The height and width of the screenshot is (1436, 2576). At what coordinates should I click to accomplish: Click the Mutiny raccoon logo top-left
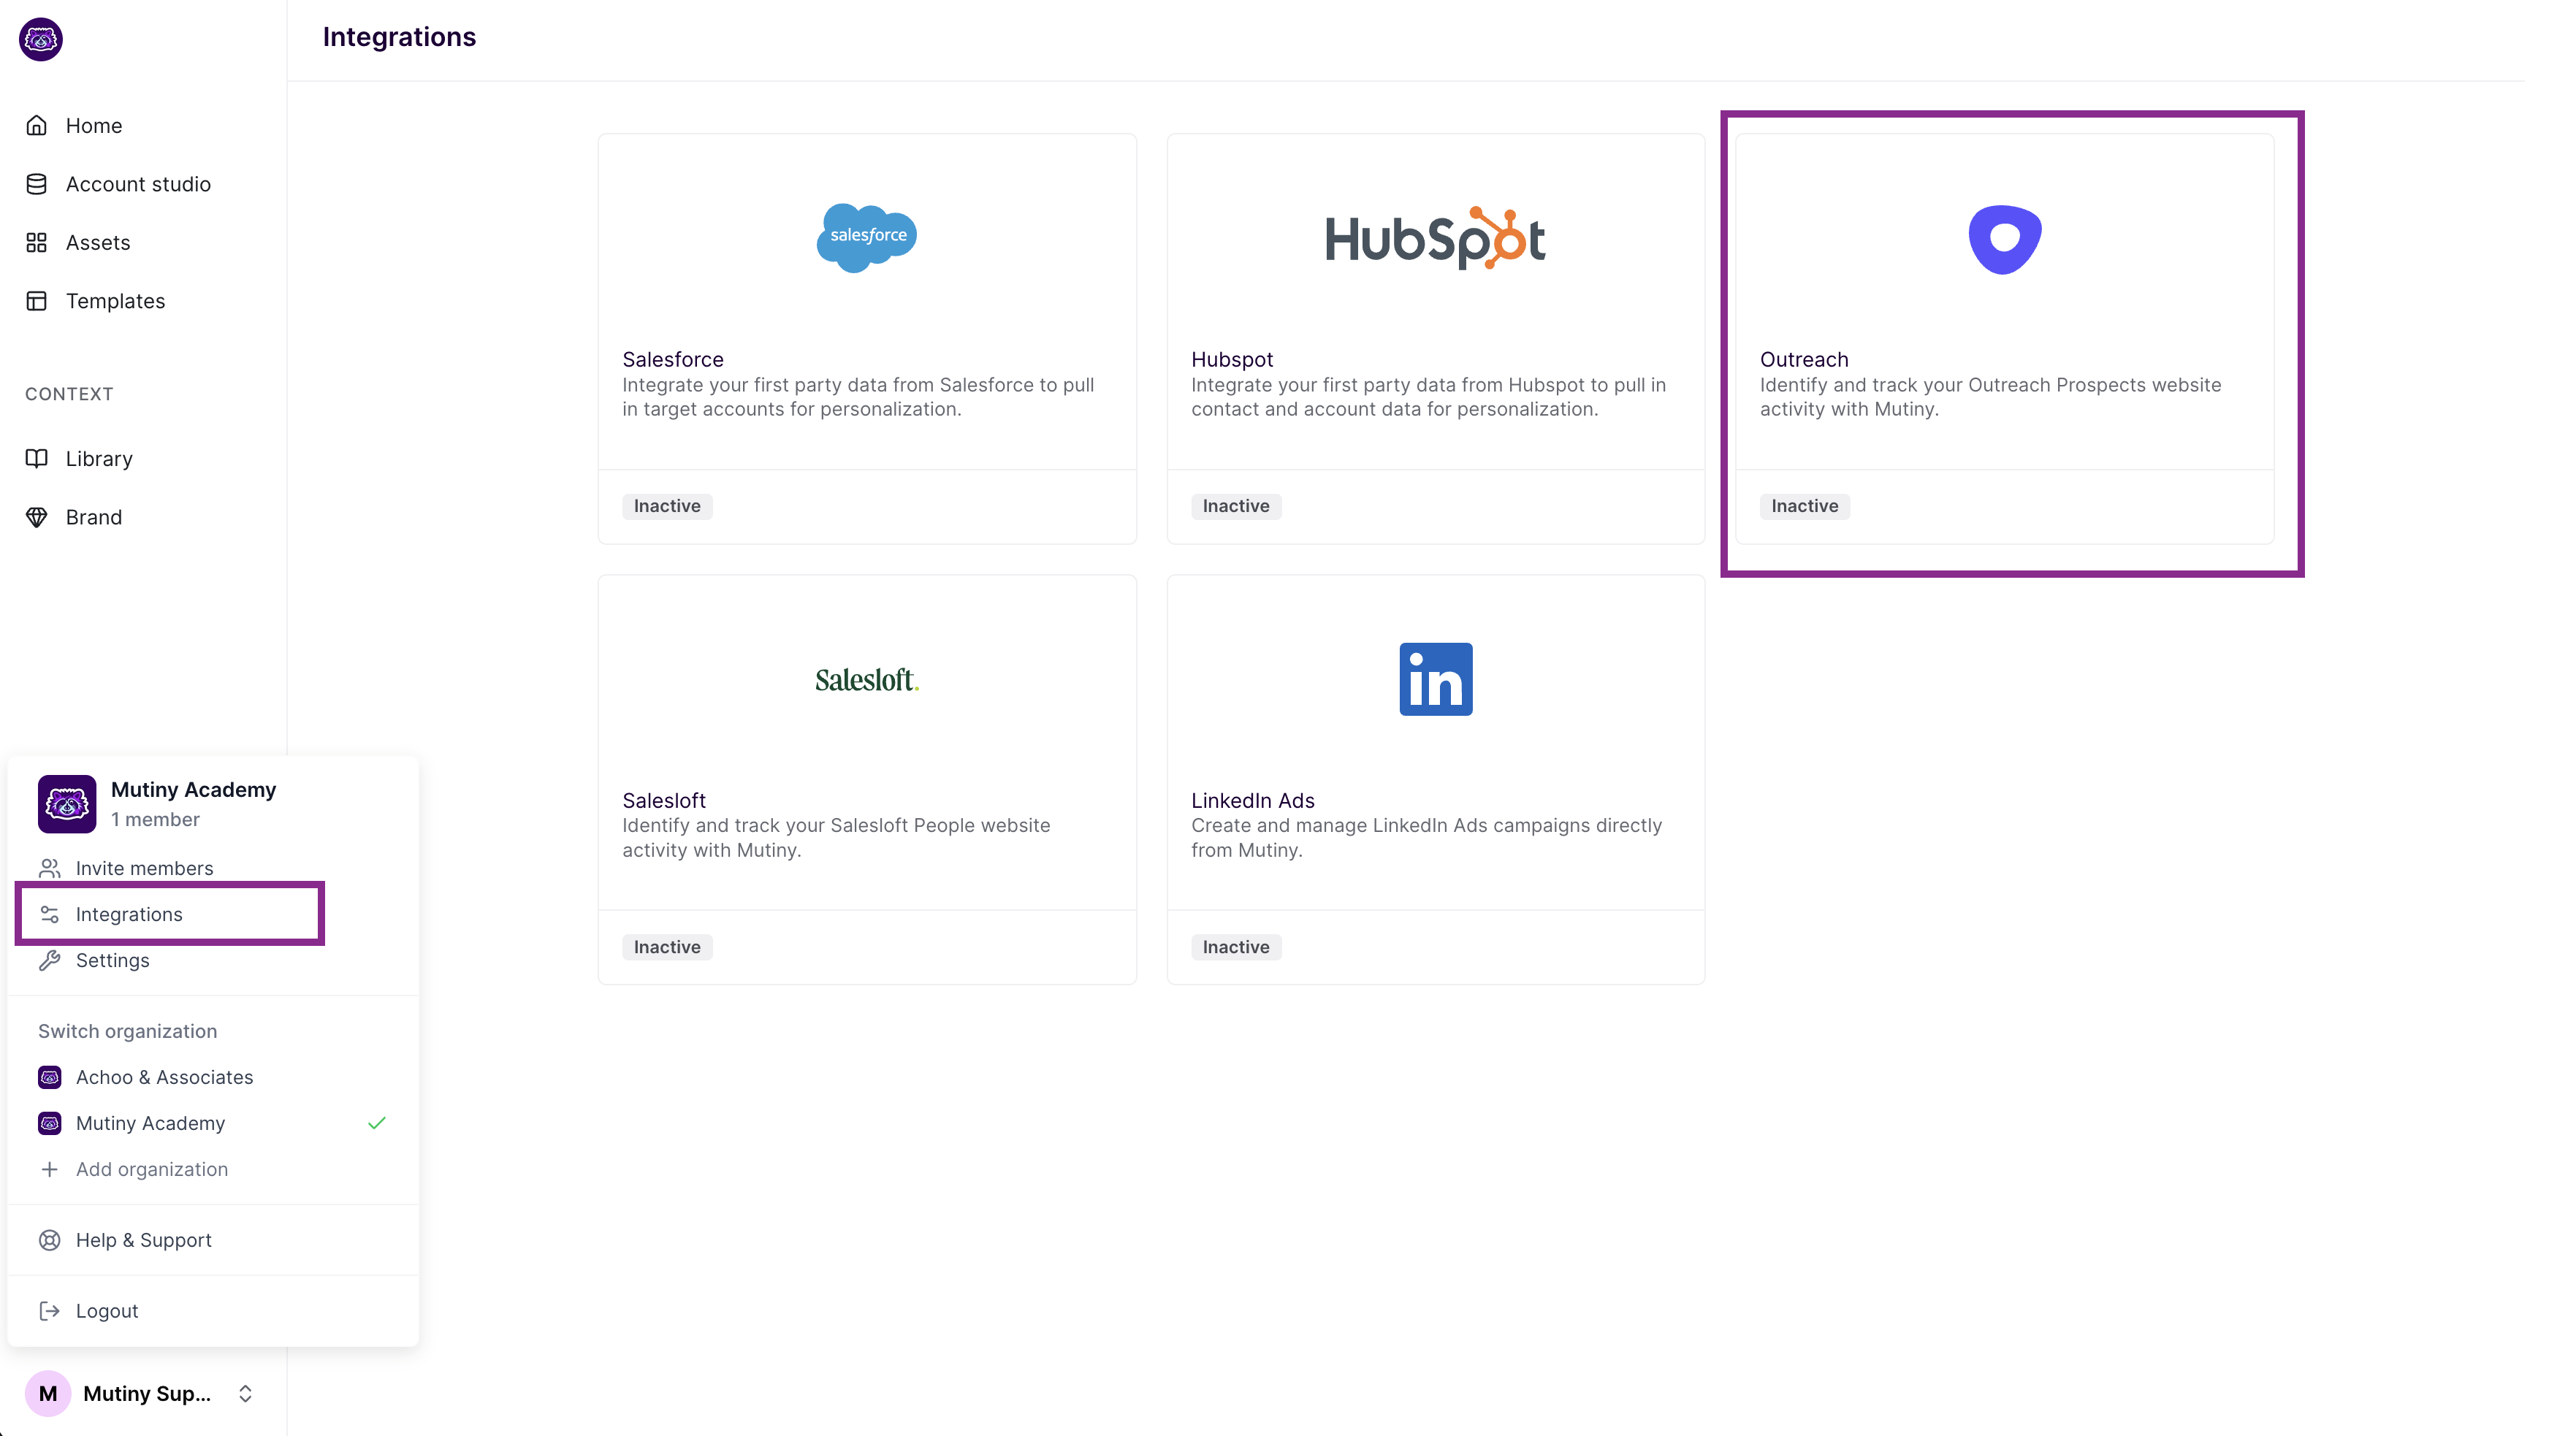(x=41, y=39)
